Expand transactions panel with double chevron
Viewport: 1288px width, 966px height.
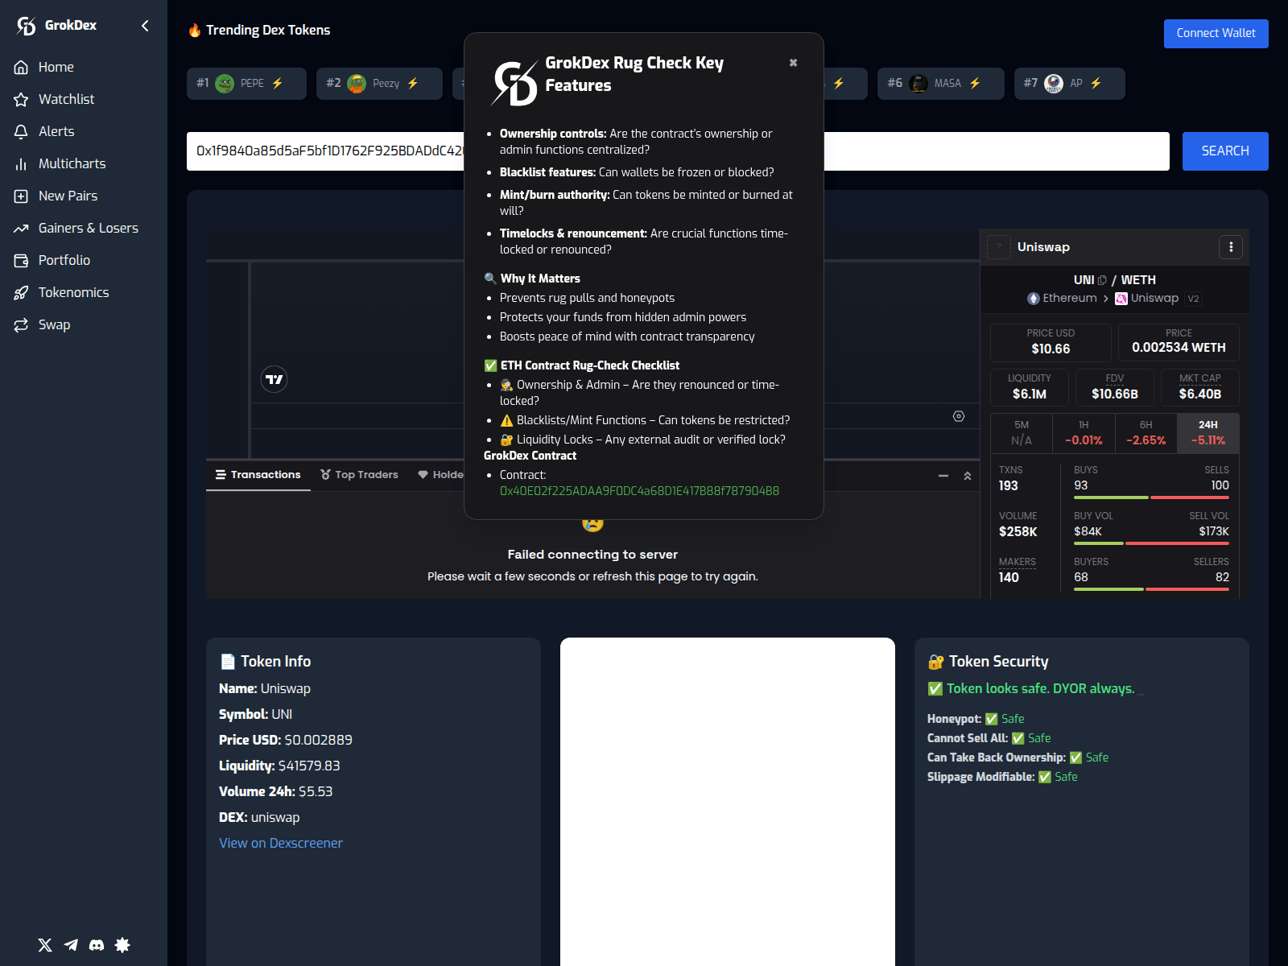coord(968,476)
